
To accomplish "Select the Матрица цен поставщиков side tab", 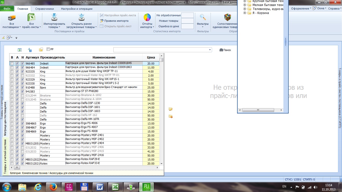I will click(x=5, y=119).
